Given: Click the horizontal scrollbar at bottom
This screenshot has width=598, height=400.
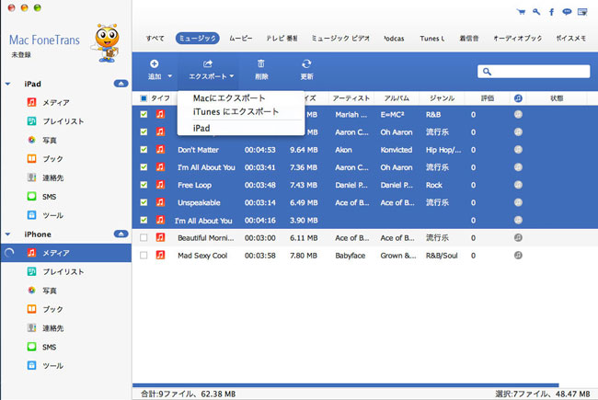Looking at the screenshot, I should coord(346,385).
